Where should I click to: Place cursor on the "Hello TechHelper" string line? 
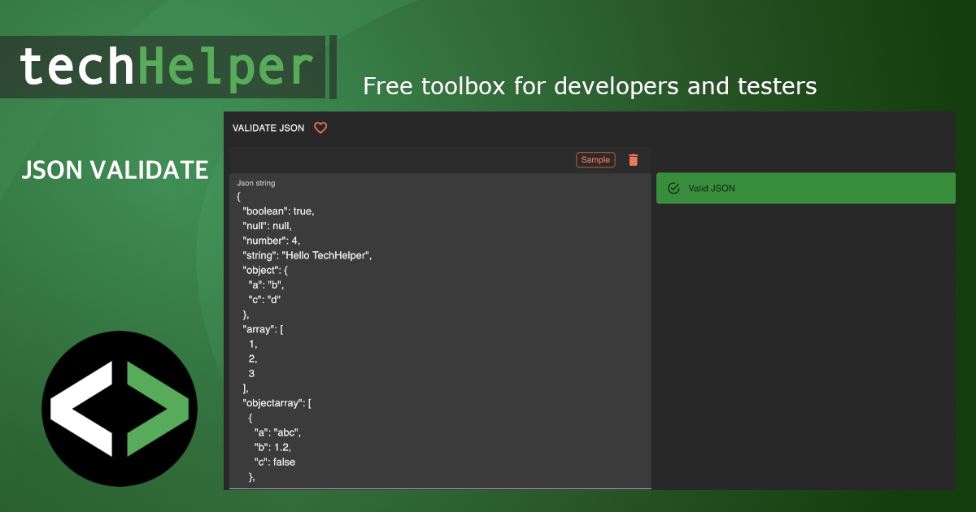point(307,255)
